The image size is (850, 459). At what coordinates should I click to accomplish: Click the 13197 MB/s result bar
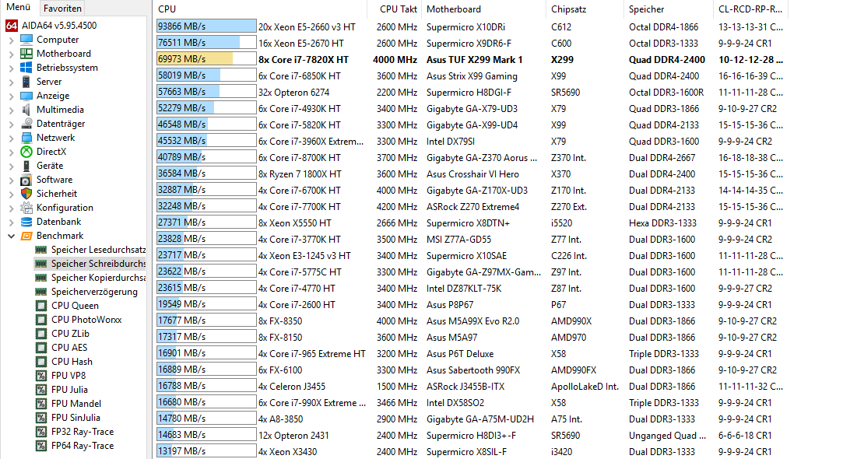point(206,451)
